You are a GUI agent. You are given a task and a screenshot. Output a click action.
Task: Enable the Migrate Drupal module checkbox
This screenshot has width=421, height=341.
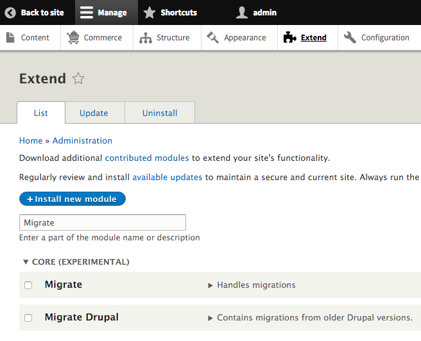click(x=28, y=318)
